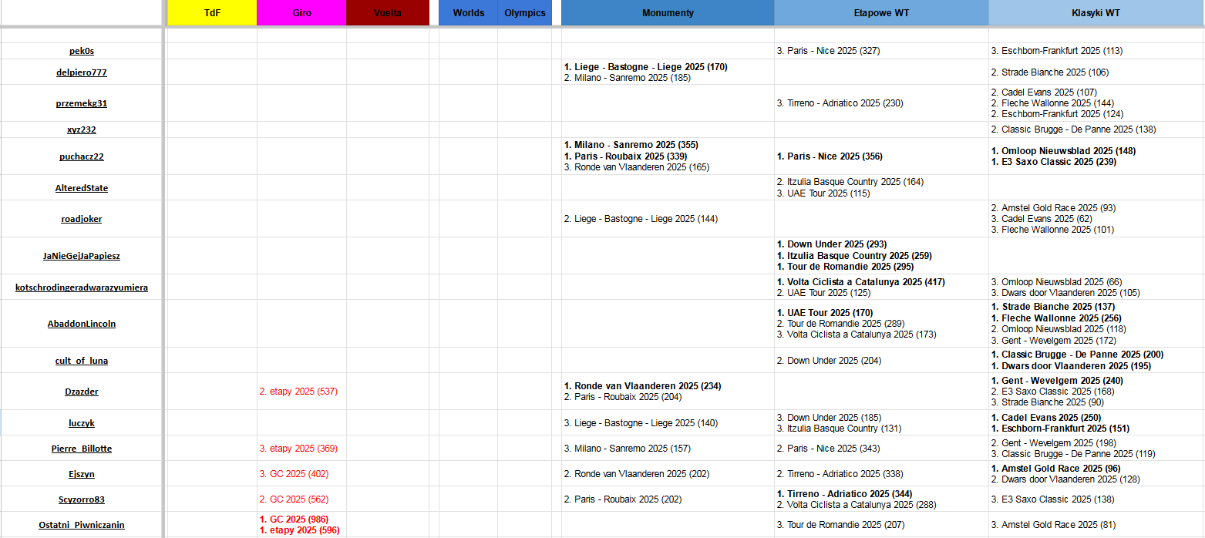Image resolution: width=1205 pixels, height=538 pixels.
Task: Click the Monumenty column header
Action: point(668,13)
